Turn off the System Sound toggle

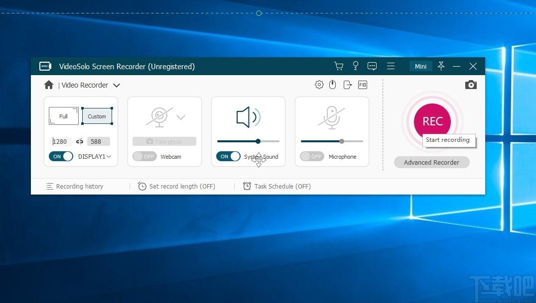228,156
